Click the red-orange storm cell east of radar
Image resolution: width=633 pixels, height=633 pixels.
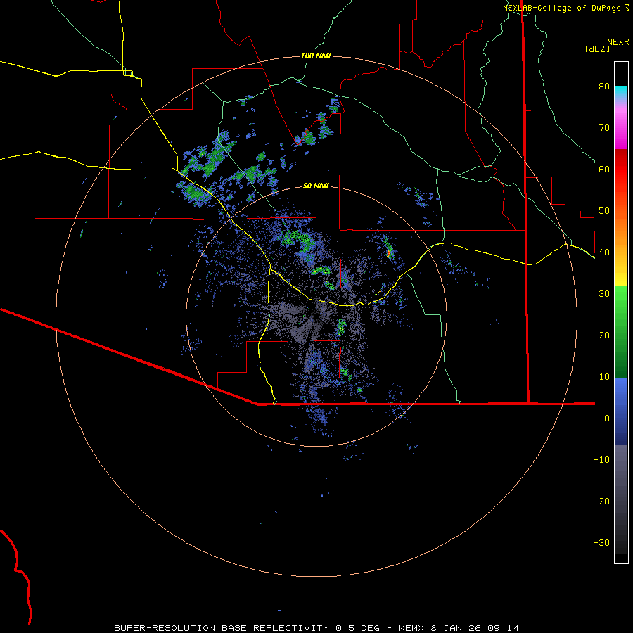click(389, 253)
